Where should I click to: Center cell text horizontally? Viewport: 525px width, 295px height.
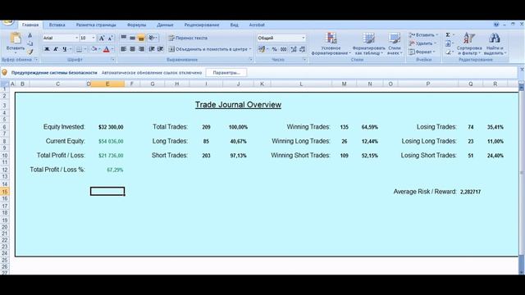(x=133, y=49)
